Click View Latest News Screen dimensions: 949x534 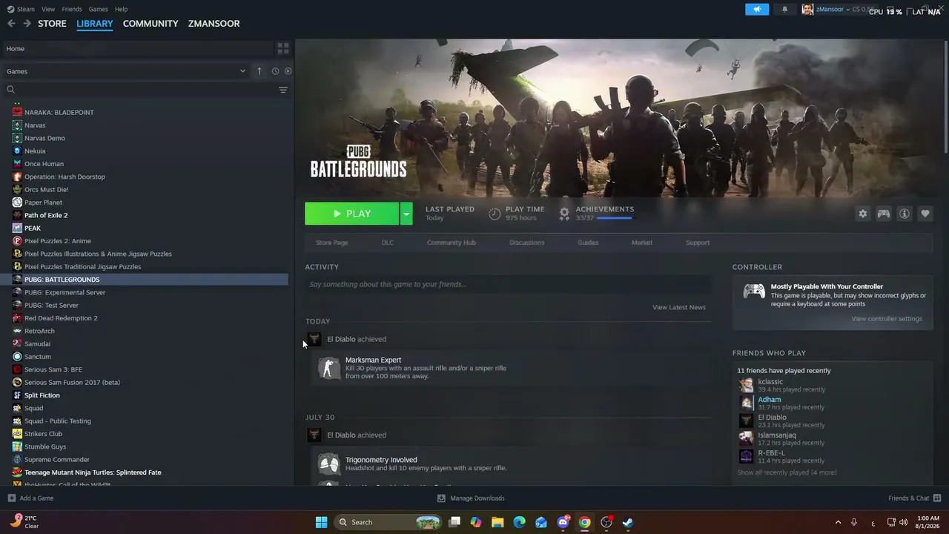(x=679, y=307)
